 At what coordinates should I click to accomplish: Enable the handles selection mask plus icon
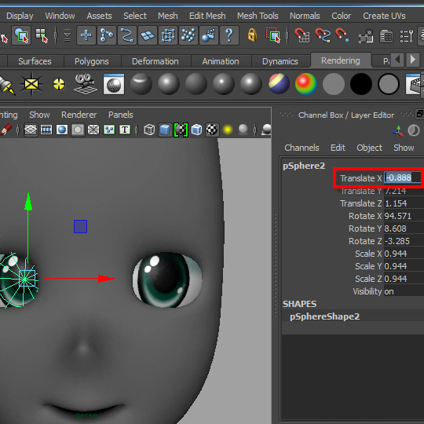pyautogui.click(x=86, y=35)
